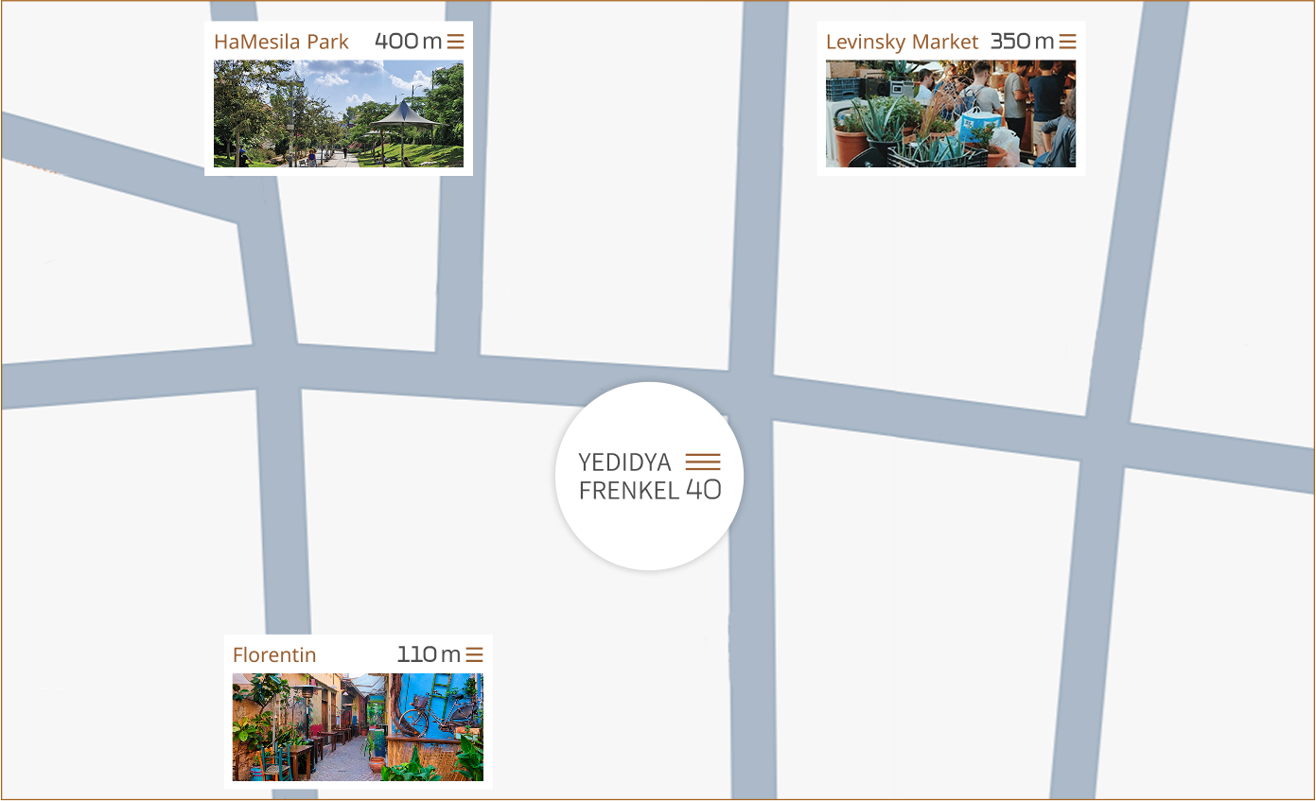Screen dimensions: 1316x801
Task: Open the HaMesila Park photo
Action: [339, 113]
